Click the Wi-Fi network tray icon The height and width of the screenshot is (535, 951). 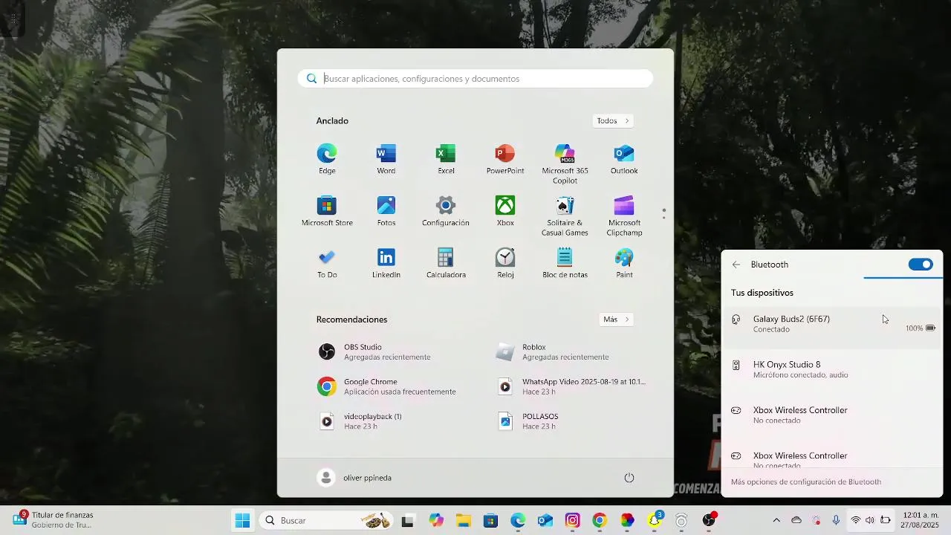click(856, 520)
